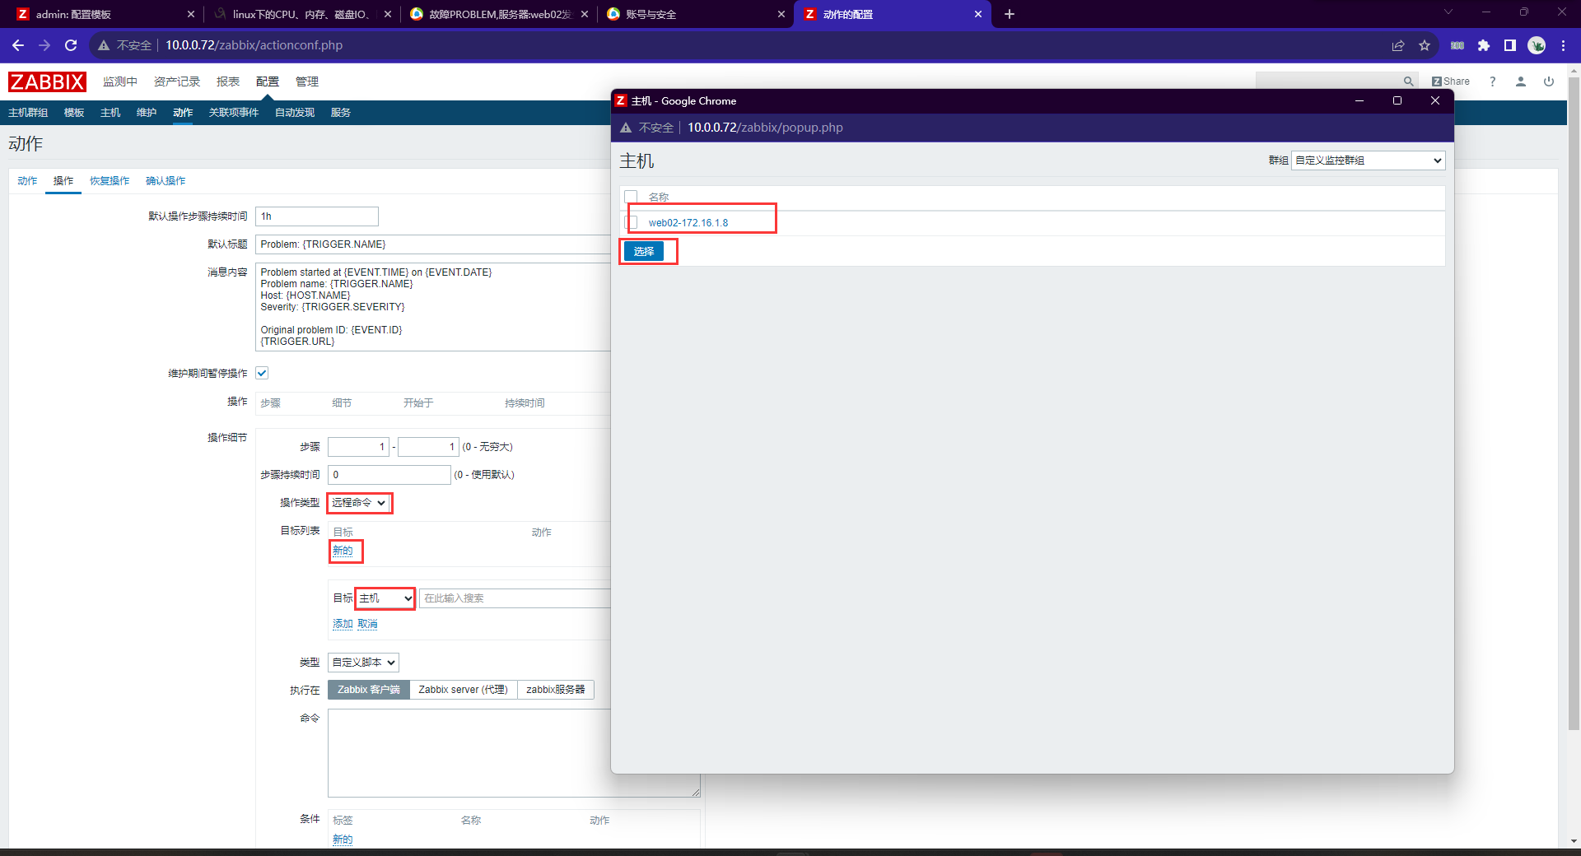Open 类型 自定义脚本 dropdown
This screenshot has height=856, width=1581.
[363, 663]
